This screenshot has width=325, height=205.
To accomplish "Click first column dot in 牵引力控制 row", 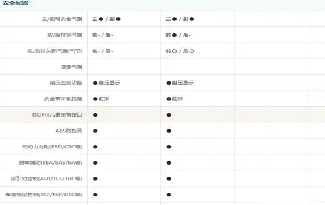I will (x=95, y=179).
